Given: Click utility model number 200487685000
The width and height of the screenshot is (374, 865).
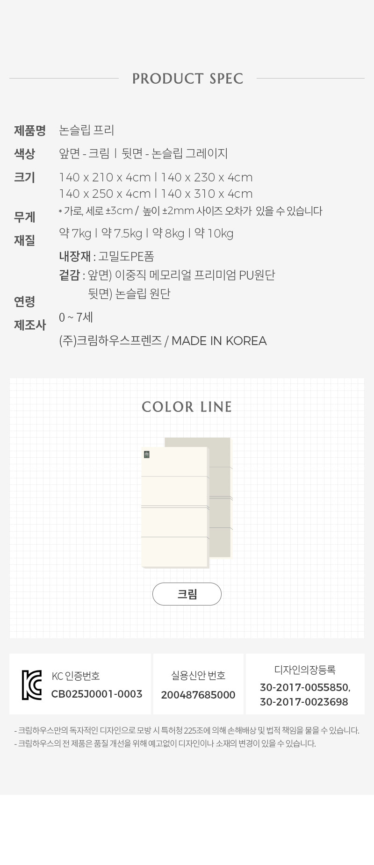Looking at the screenshot, I should click(x=198, y=695).
